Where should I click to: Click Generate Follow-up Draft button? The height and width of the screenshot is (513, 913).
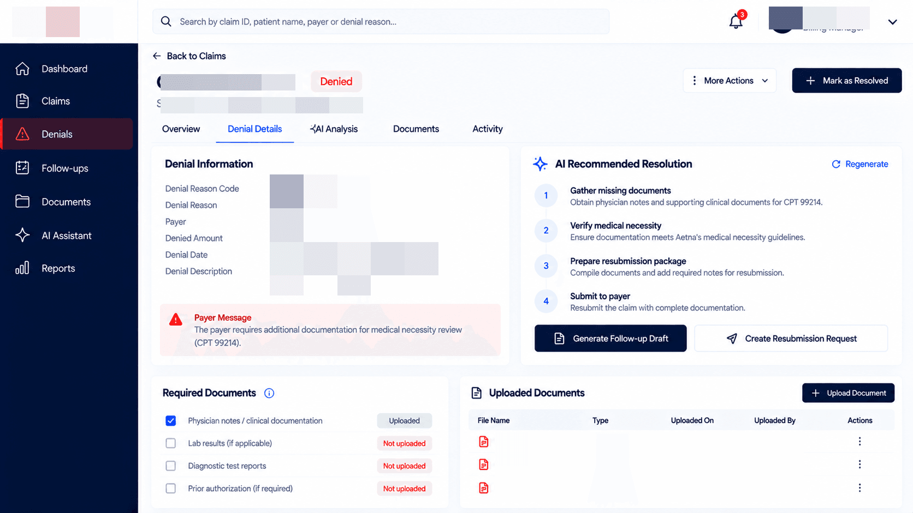coord(610,339)
